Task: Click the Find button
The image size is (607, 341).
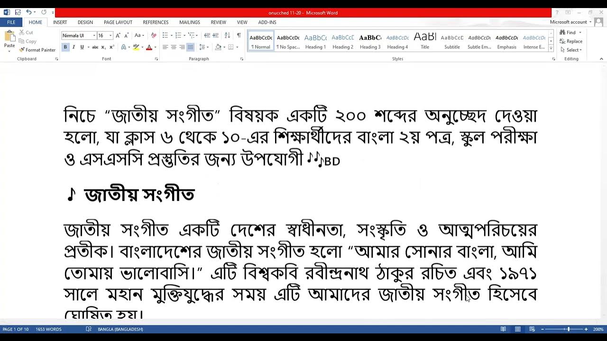Action: click(568, 33)
